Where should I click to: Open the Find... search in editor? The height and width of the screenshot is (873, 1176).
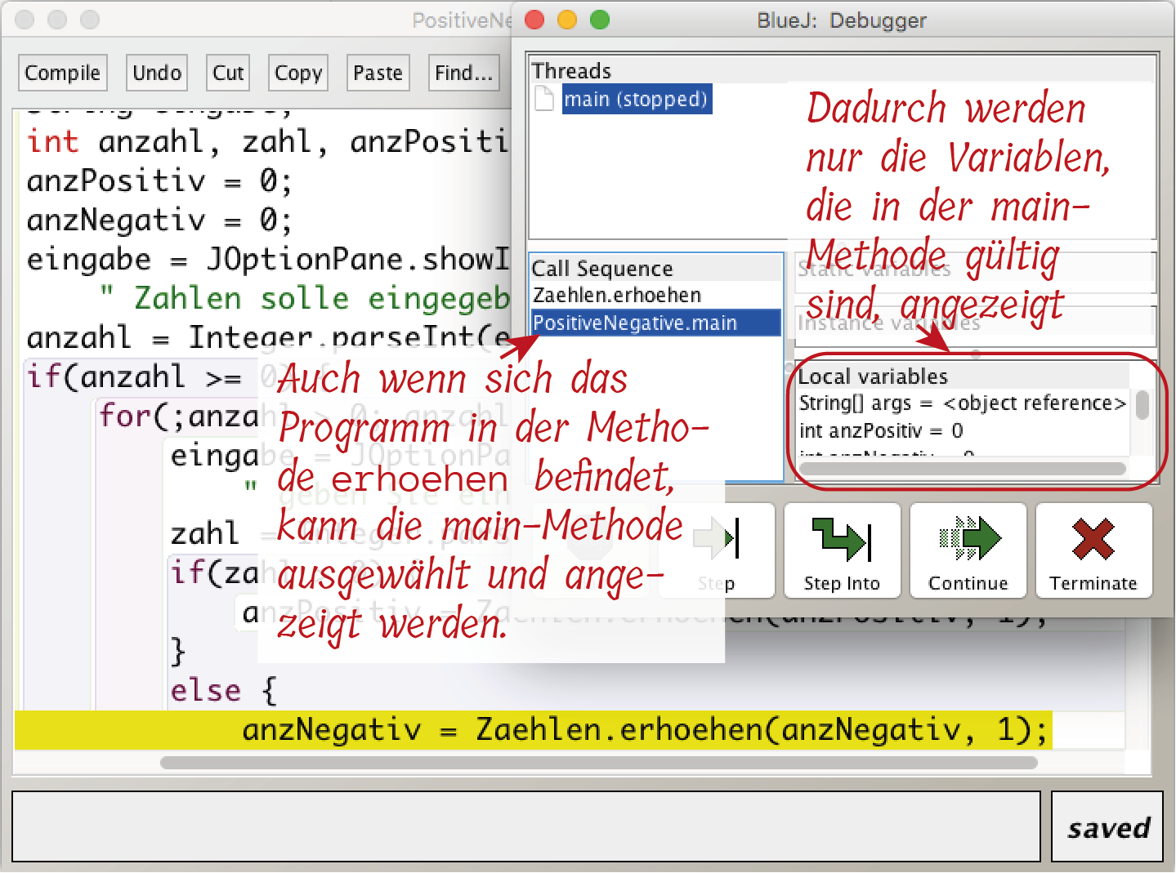(x=463, y=73)
